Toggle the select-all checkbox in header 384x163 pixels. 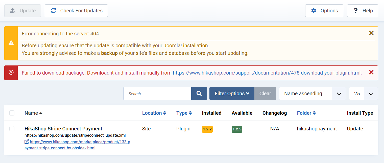click(12, 113)
